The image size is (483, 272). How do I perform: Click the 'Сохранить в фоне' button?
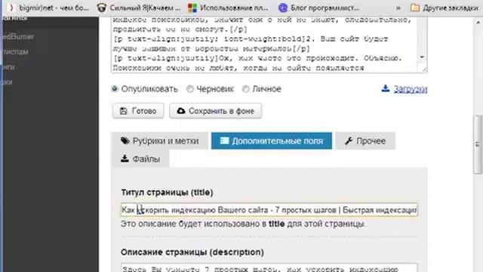point(215,111)
